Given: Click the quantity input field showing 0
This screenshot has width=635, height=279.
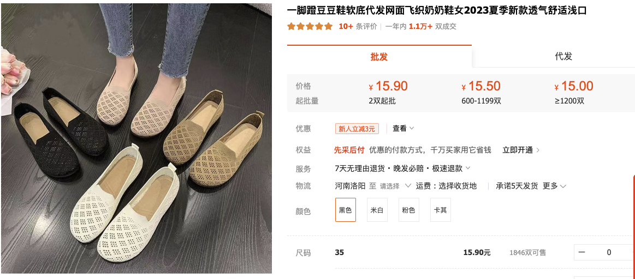Looking at the screenshot, I should [609, 252].
